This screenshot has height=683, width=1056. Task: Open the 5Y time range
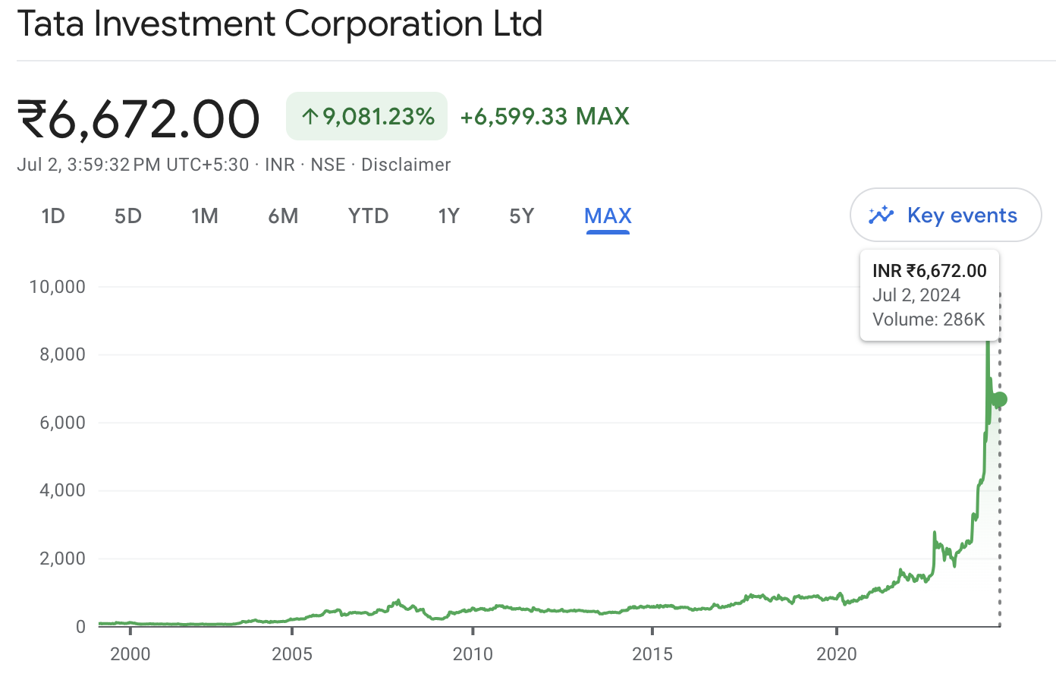[522, 216]
